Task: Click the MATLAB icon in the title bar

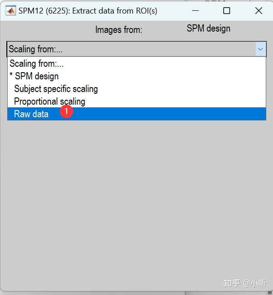Action: tap(10, 10)
